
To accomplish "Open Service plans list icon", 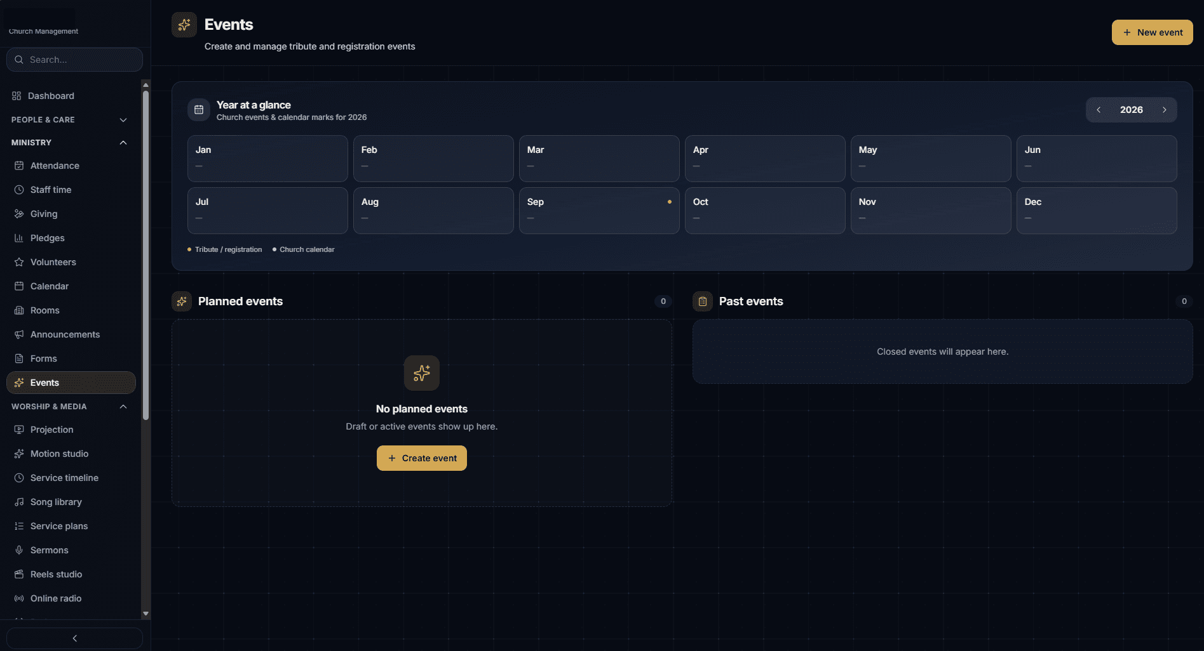I will point(19,526).
